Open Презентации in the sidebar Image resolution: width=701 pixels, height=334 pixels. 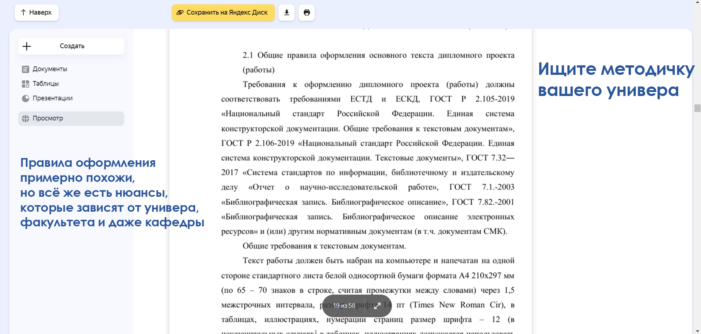47,98
